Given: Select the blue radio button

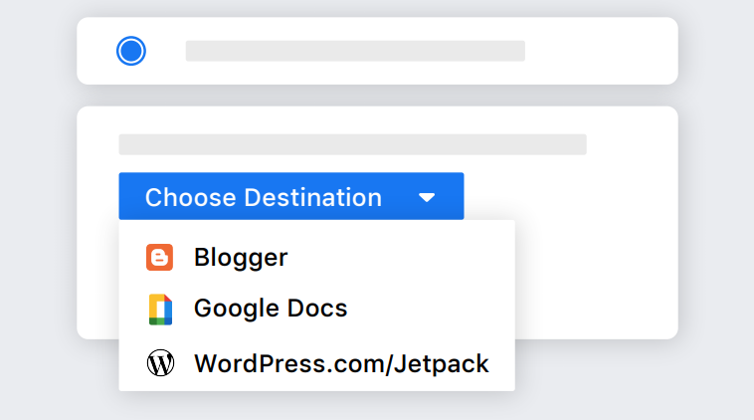Looking at the screenshot, I should coord(131,51).
